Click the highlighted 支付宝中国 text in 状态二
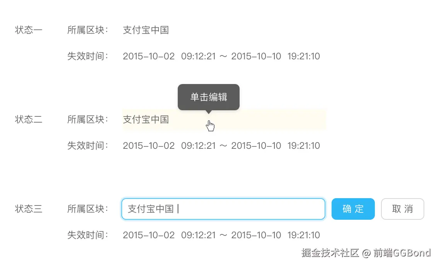Image resolution: width=439 pixels, height=266 pixels. (146, 120)
